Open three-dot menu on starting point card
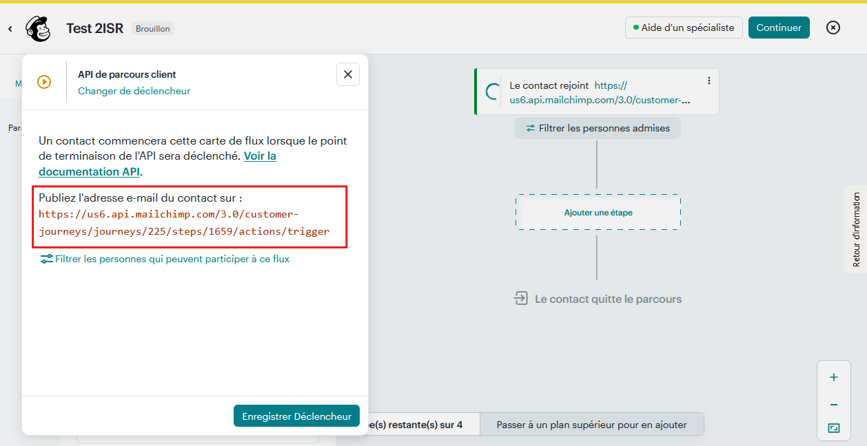 708,81
